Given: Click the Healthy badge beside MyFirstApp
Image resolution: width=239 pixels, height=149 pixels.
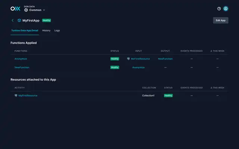Looking at the screenshot, I should [46, 20].
